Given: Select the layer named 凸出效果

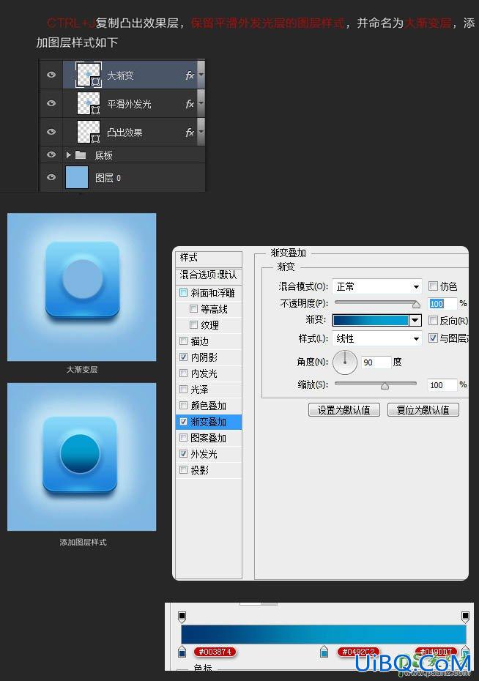Looking at the screenshot, I should (x=125, y=133).
